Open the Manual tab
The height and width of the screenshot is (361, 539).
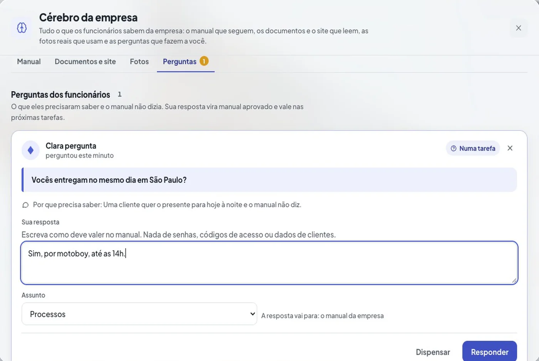pos(29,62)
